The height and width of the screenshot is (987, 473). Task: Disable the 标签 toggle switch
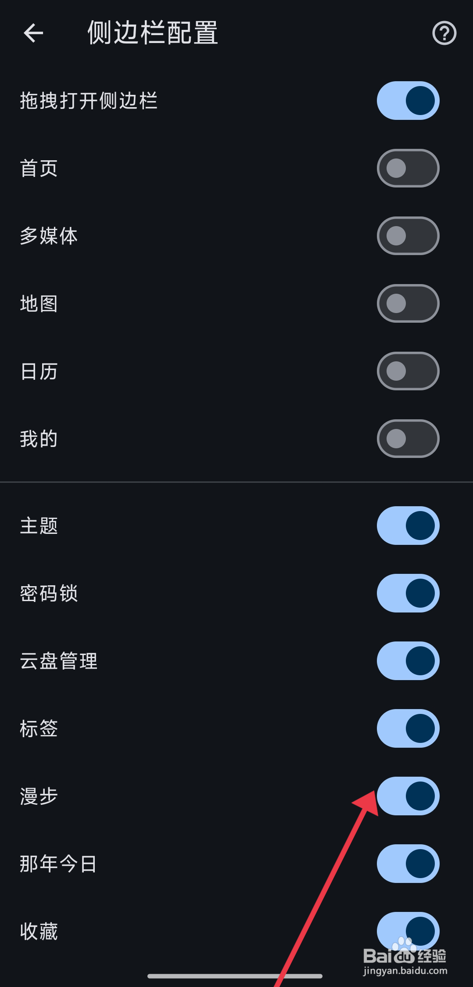point(408,728)
